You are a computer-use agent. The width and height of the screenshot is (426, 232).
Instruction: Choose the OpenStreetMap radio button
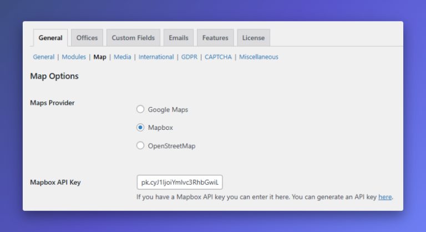(x=140, y=145)
